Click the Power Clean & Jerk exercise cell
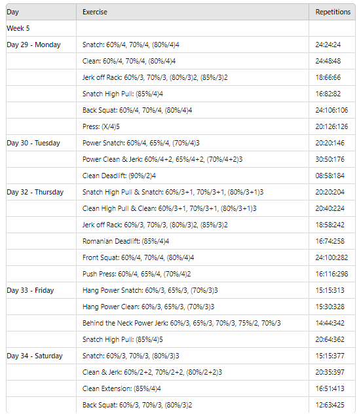 [x=193, y=159]
